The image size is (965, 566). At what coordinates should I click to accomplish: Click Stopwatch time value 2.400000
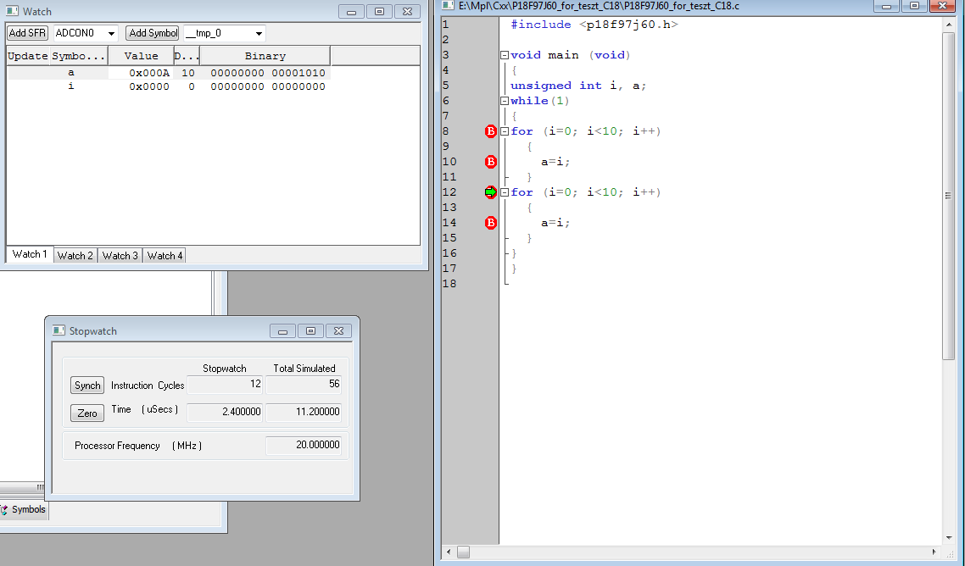225,412
